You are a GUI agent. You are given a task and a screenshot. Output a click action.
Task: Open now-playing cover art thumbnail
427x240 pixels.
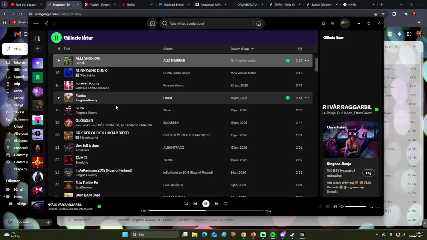[38, 206]
